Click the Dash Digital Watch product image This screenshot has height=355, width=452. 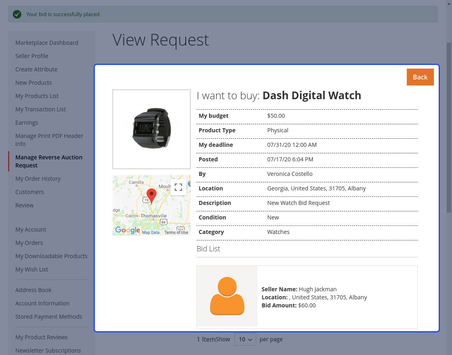[x=151, y=129]
